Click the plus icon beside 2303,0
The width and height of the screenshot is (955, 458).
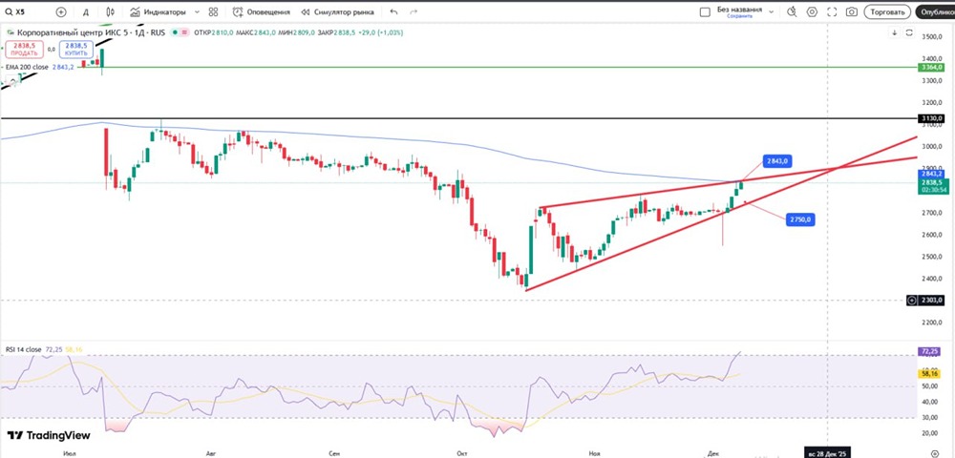click(912, 300)
